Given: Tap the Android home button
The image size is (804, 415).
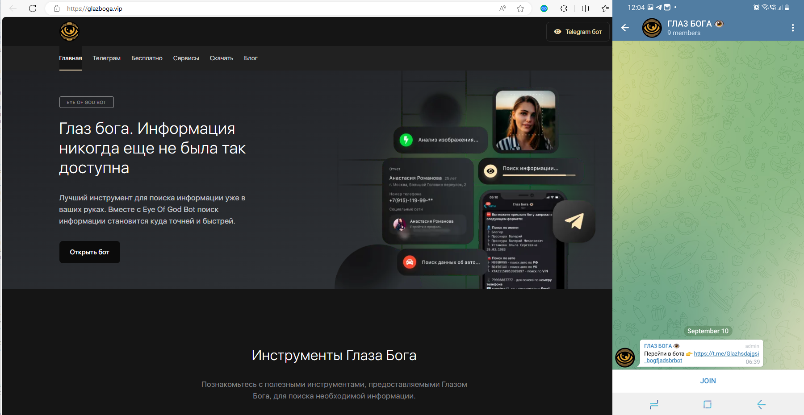Looking at the screenshot, I should pyautogui.click(x=708, y=405).
